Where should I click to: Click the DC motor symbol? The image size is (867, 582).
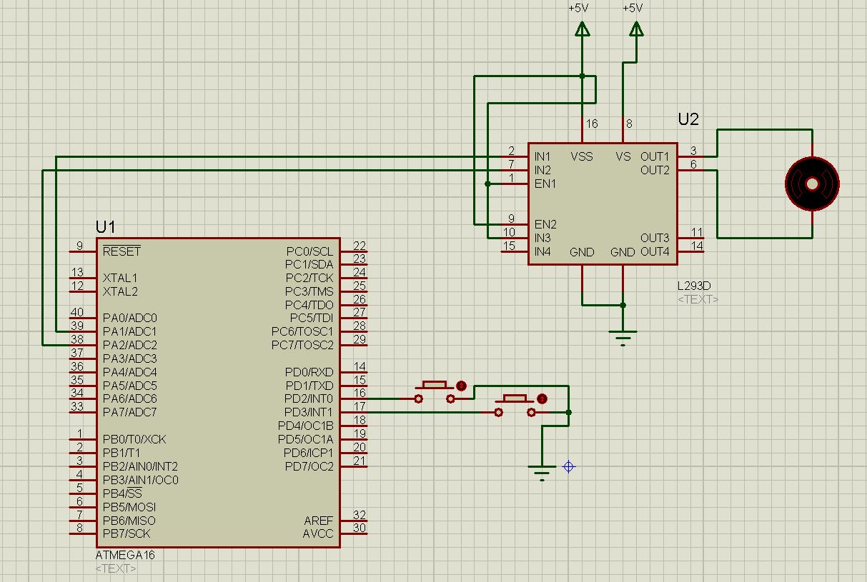(x=812, y=184)
